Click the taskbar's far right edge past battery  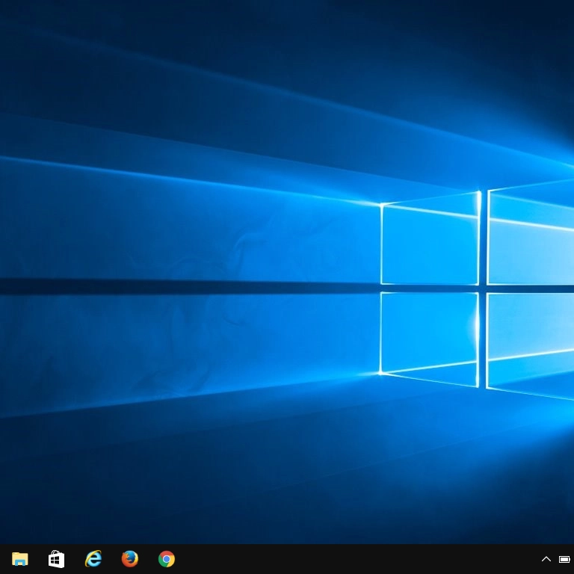[x=573, y=559]
